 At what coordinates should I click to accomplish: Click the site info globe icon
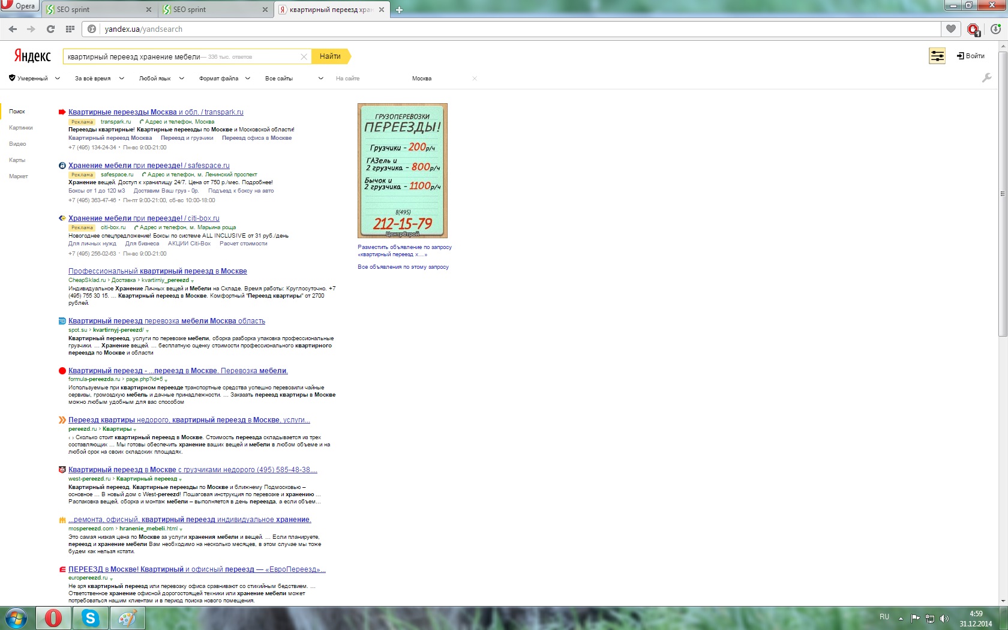(x=92, y=29)
